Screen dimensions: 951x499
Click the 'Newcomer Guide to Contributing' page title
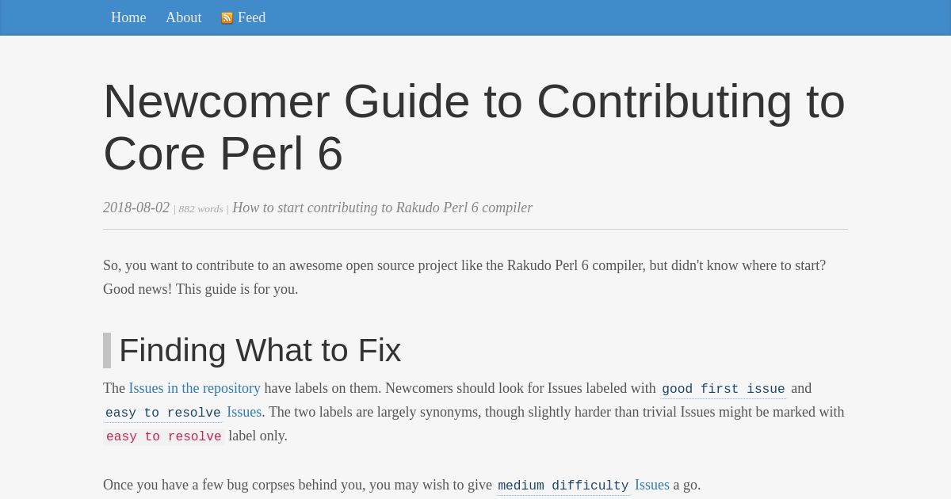coord(474,127)
